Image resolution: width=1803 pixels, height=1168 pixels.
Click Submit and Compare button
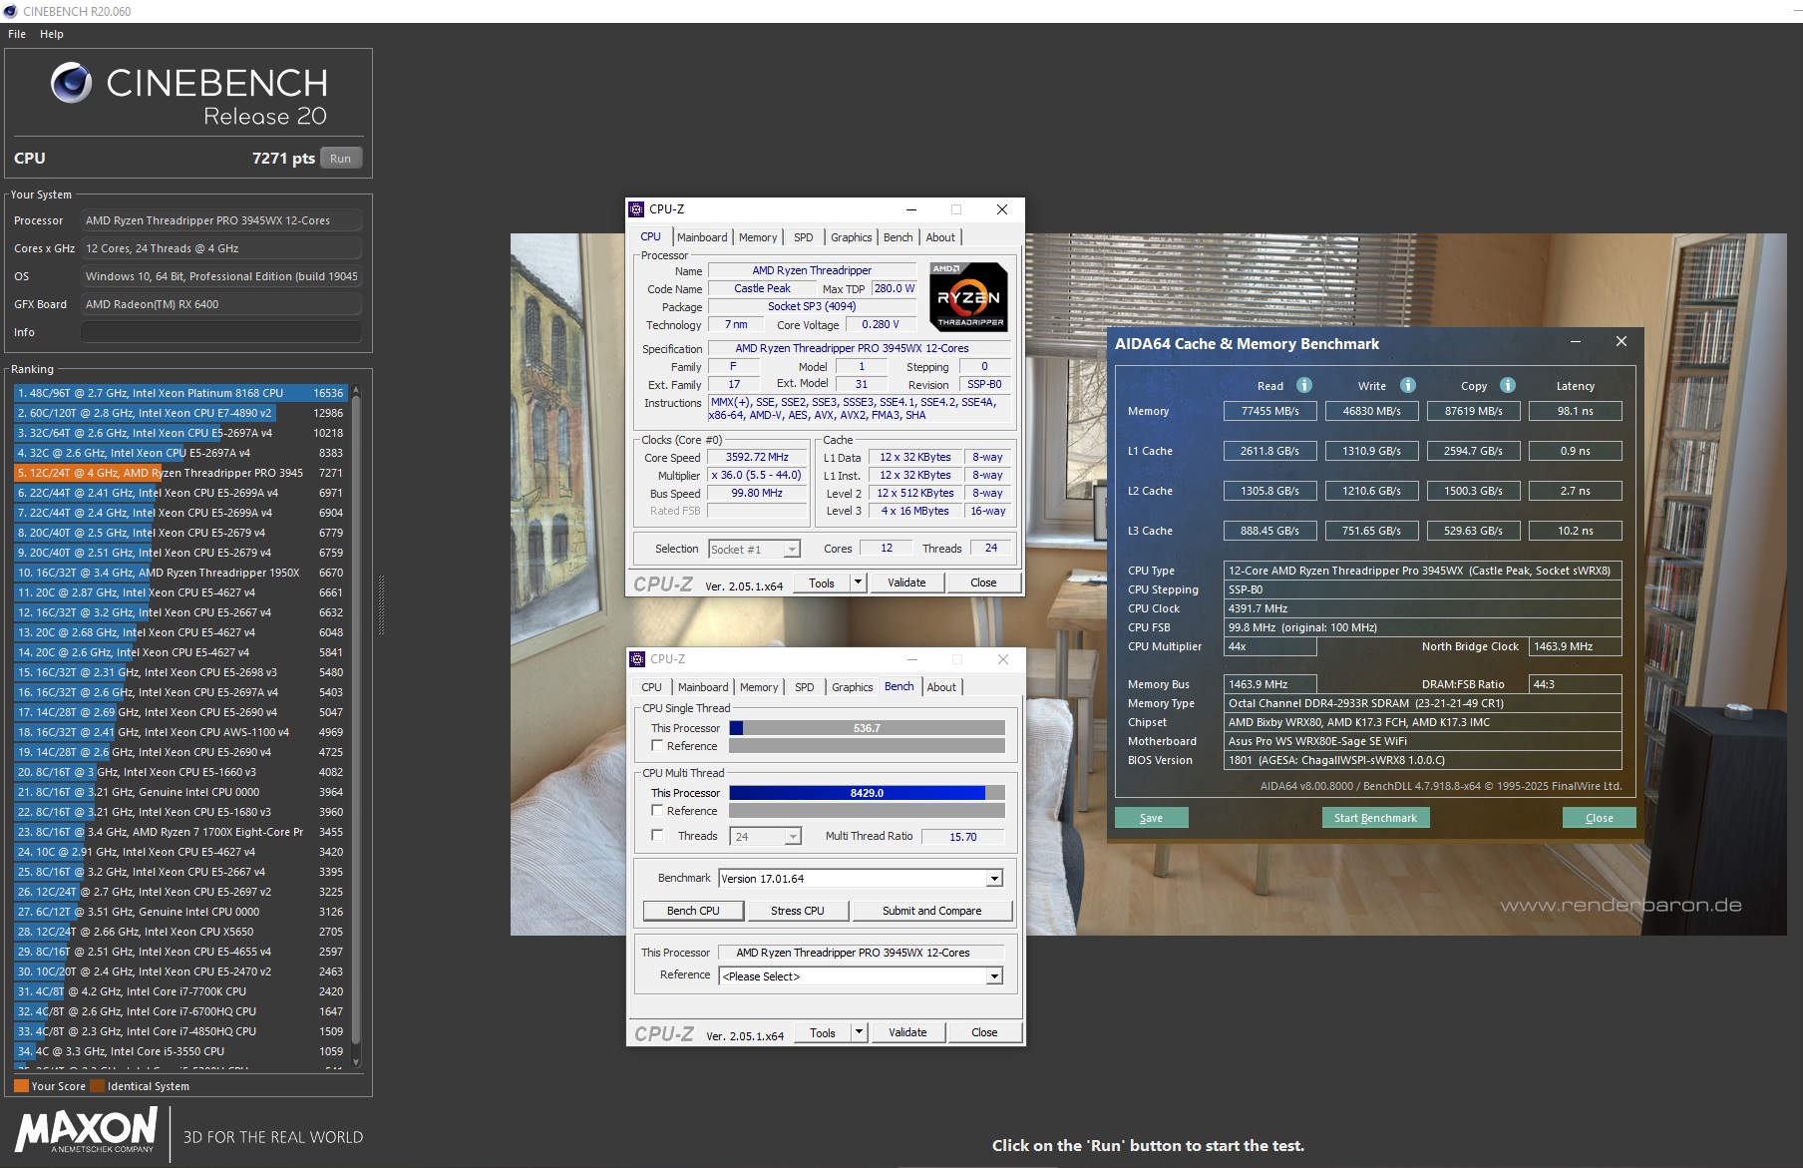(931, 911)
